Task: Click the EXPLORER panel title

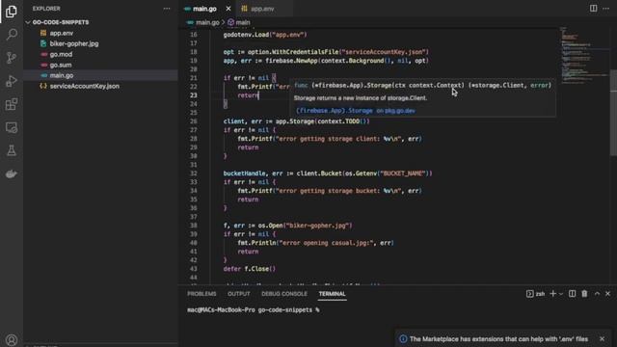Action: coord(46,9)
